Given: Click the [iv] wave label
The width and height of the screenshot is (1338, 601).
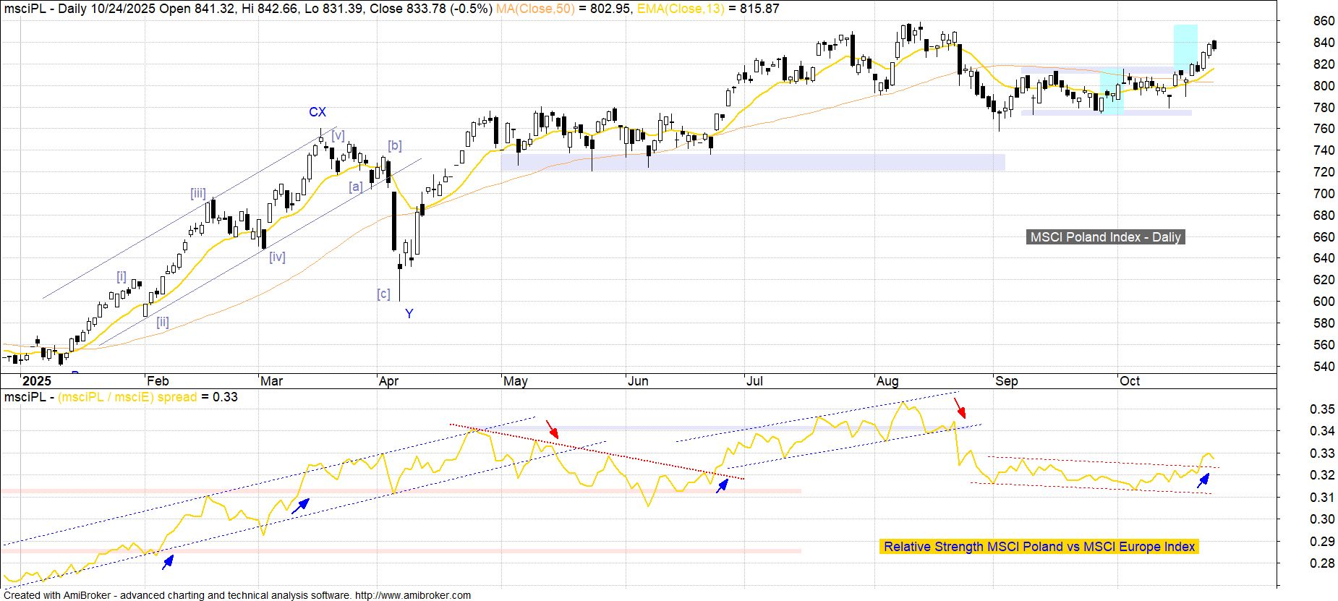Looking at the screenshot, I should pyautogui.click(x=277, y=257).
